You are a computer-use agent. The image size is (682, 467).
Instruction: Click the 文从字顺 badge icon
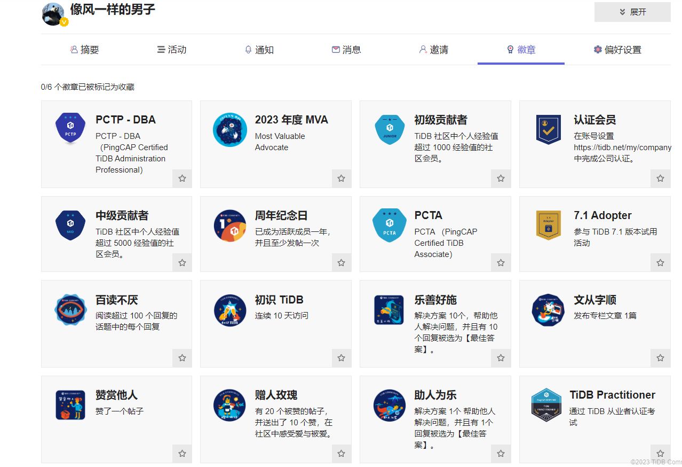[549, 309]
